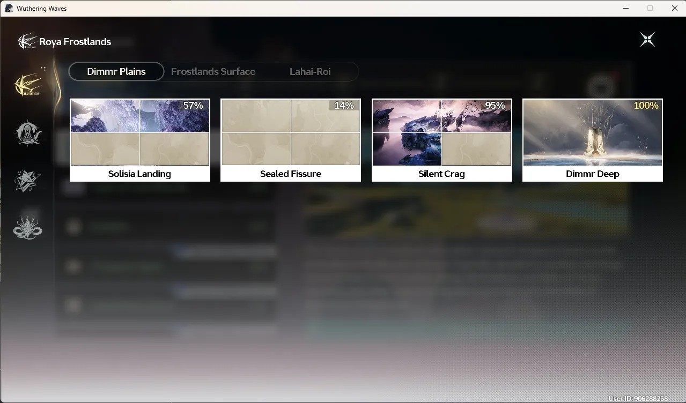The width and height of the screenshot is (686, 403).
Task: Click the User ID text in the corner
Action: [638, 399]
